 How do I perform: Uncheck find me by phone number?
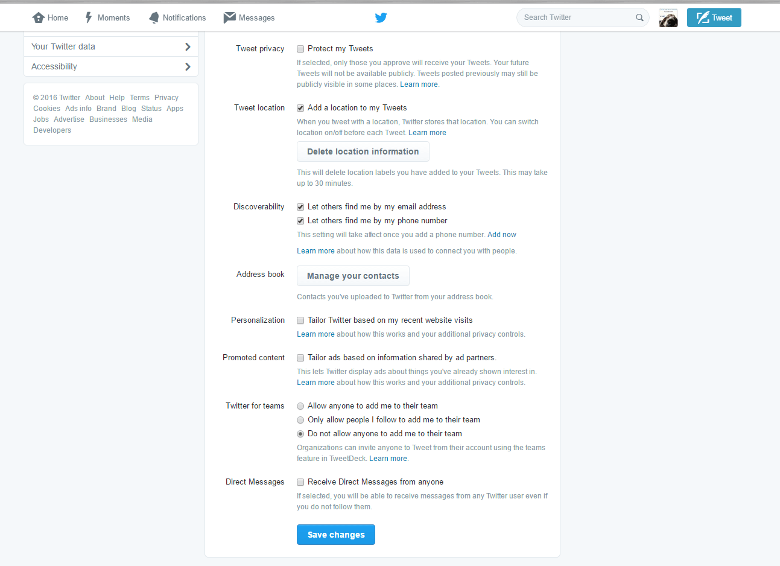pos(300,221)
